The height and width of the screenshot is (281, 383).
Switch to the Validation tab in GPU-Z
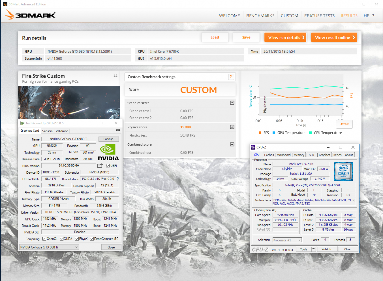pyautogui.click(x=62, y=131)
